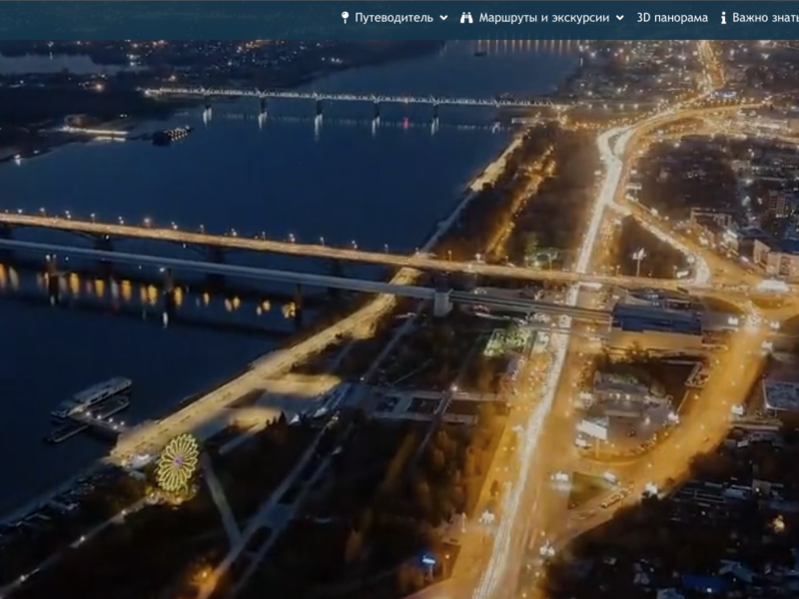Click the map pin icon beside Путеводитель
The height and width of the screenshot is (599, 799).
(345, 18)
